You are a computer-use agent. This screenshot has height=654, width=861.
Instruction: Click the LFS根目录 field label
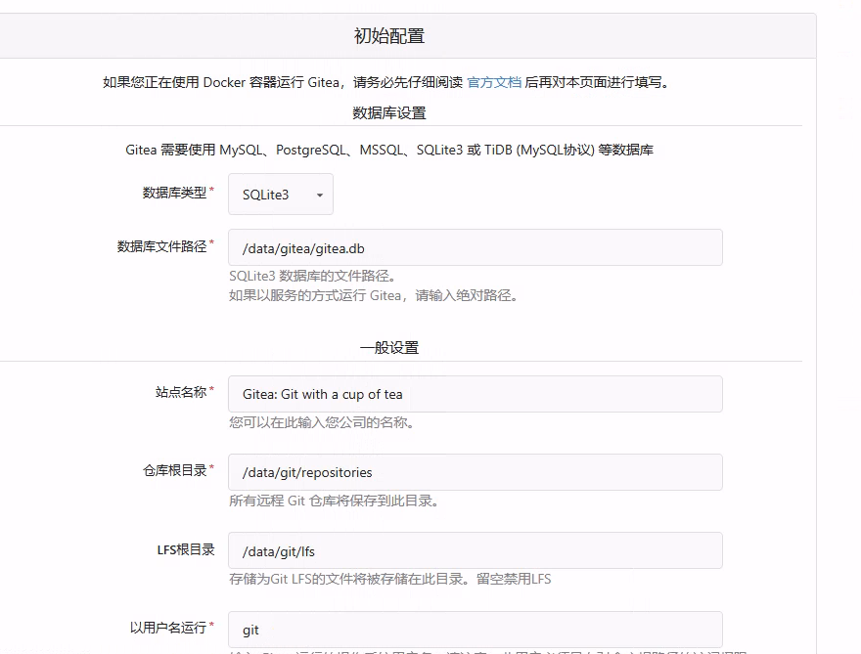(x=186, y=549)
